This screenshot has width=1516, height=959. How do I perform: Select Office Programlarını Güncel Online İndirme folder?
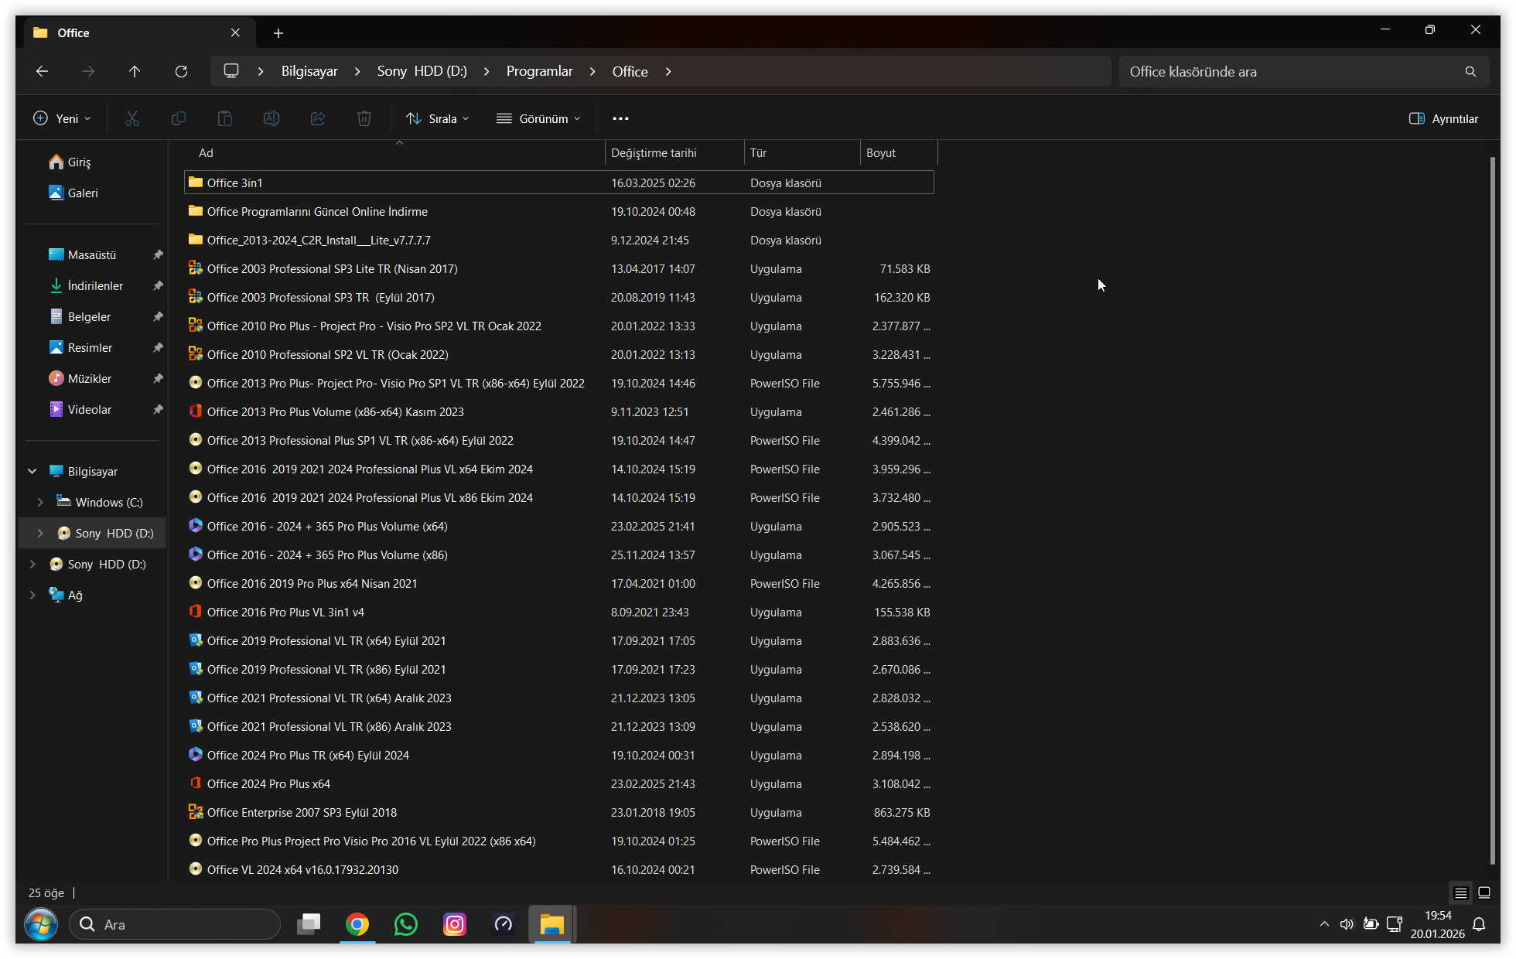point(559,211)
